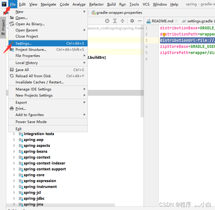The width and height of the screenshot is (215, 210).
Task: Open File Properties submenu
Action: point(48,56)
